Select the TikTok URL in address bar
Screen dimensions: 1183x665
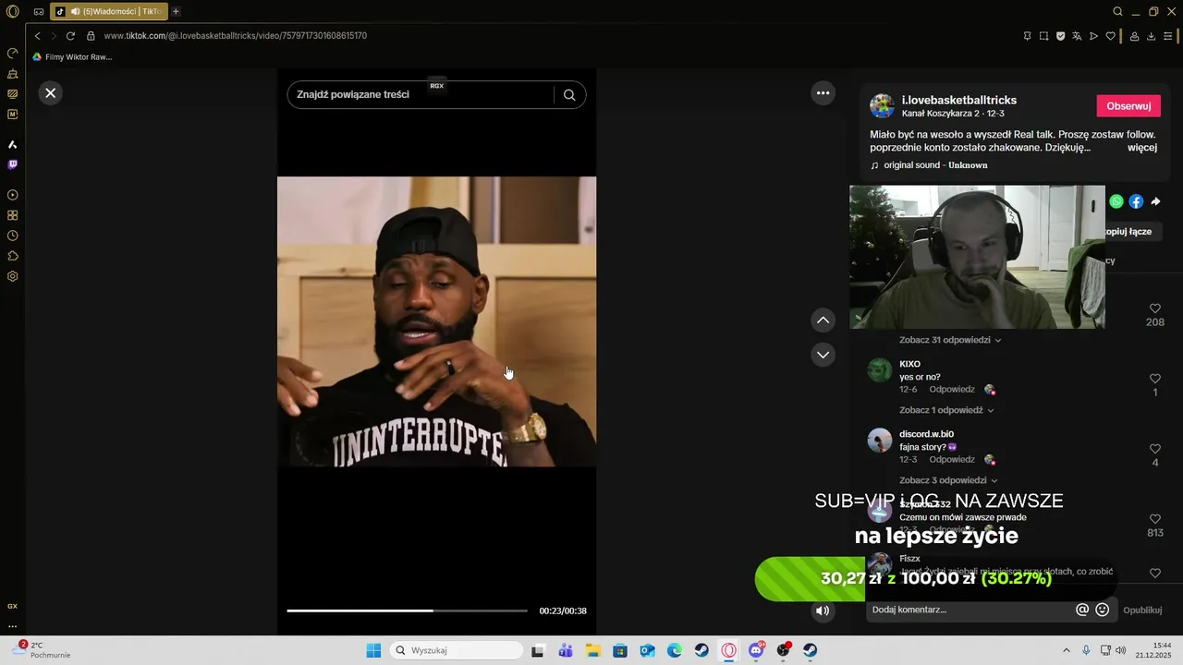[235, 36]
